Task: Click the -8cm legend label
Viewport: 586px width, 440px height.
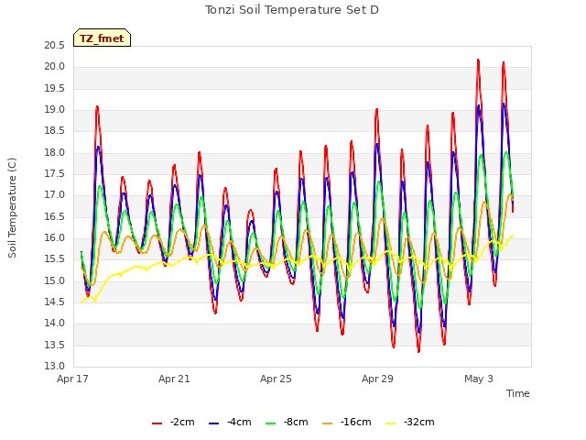Action: tap(296, 422)
